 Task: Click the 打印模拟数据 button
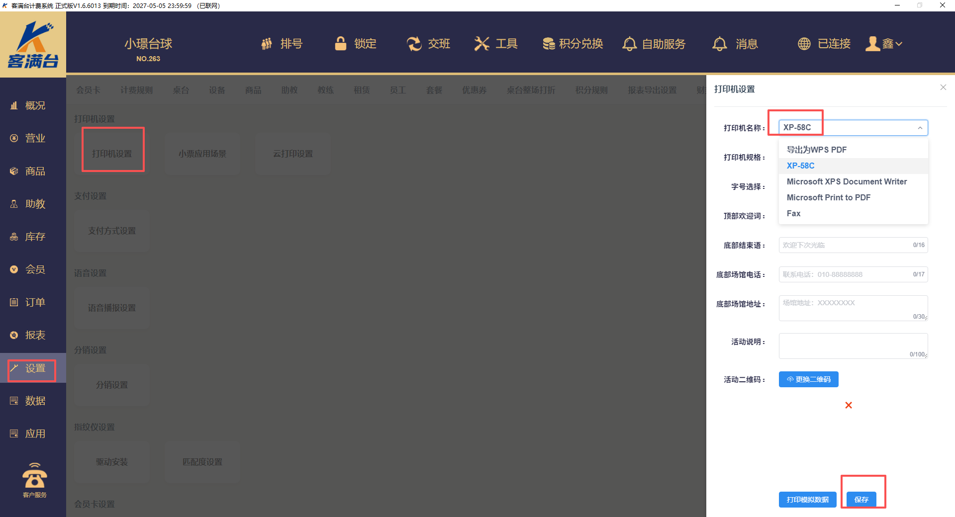click(x=807, y=500)
